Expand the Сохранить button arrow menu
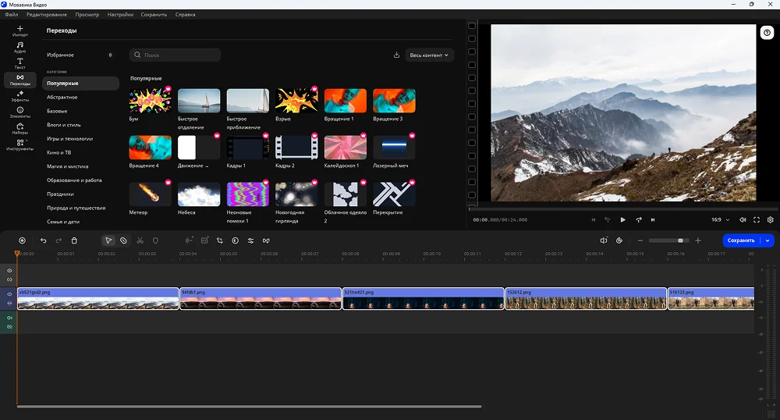The width and height of the screenshot is (780, 420). [x=768, y=240]
